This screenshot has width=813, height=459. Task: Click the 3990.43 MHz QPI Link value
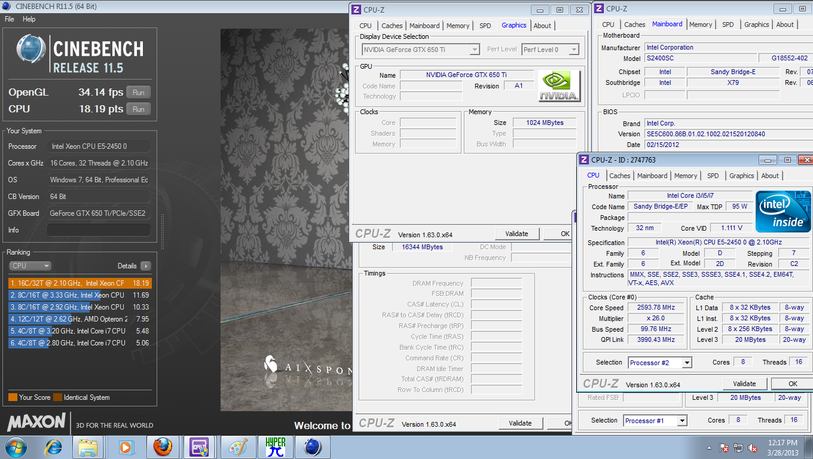655,339
